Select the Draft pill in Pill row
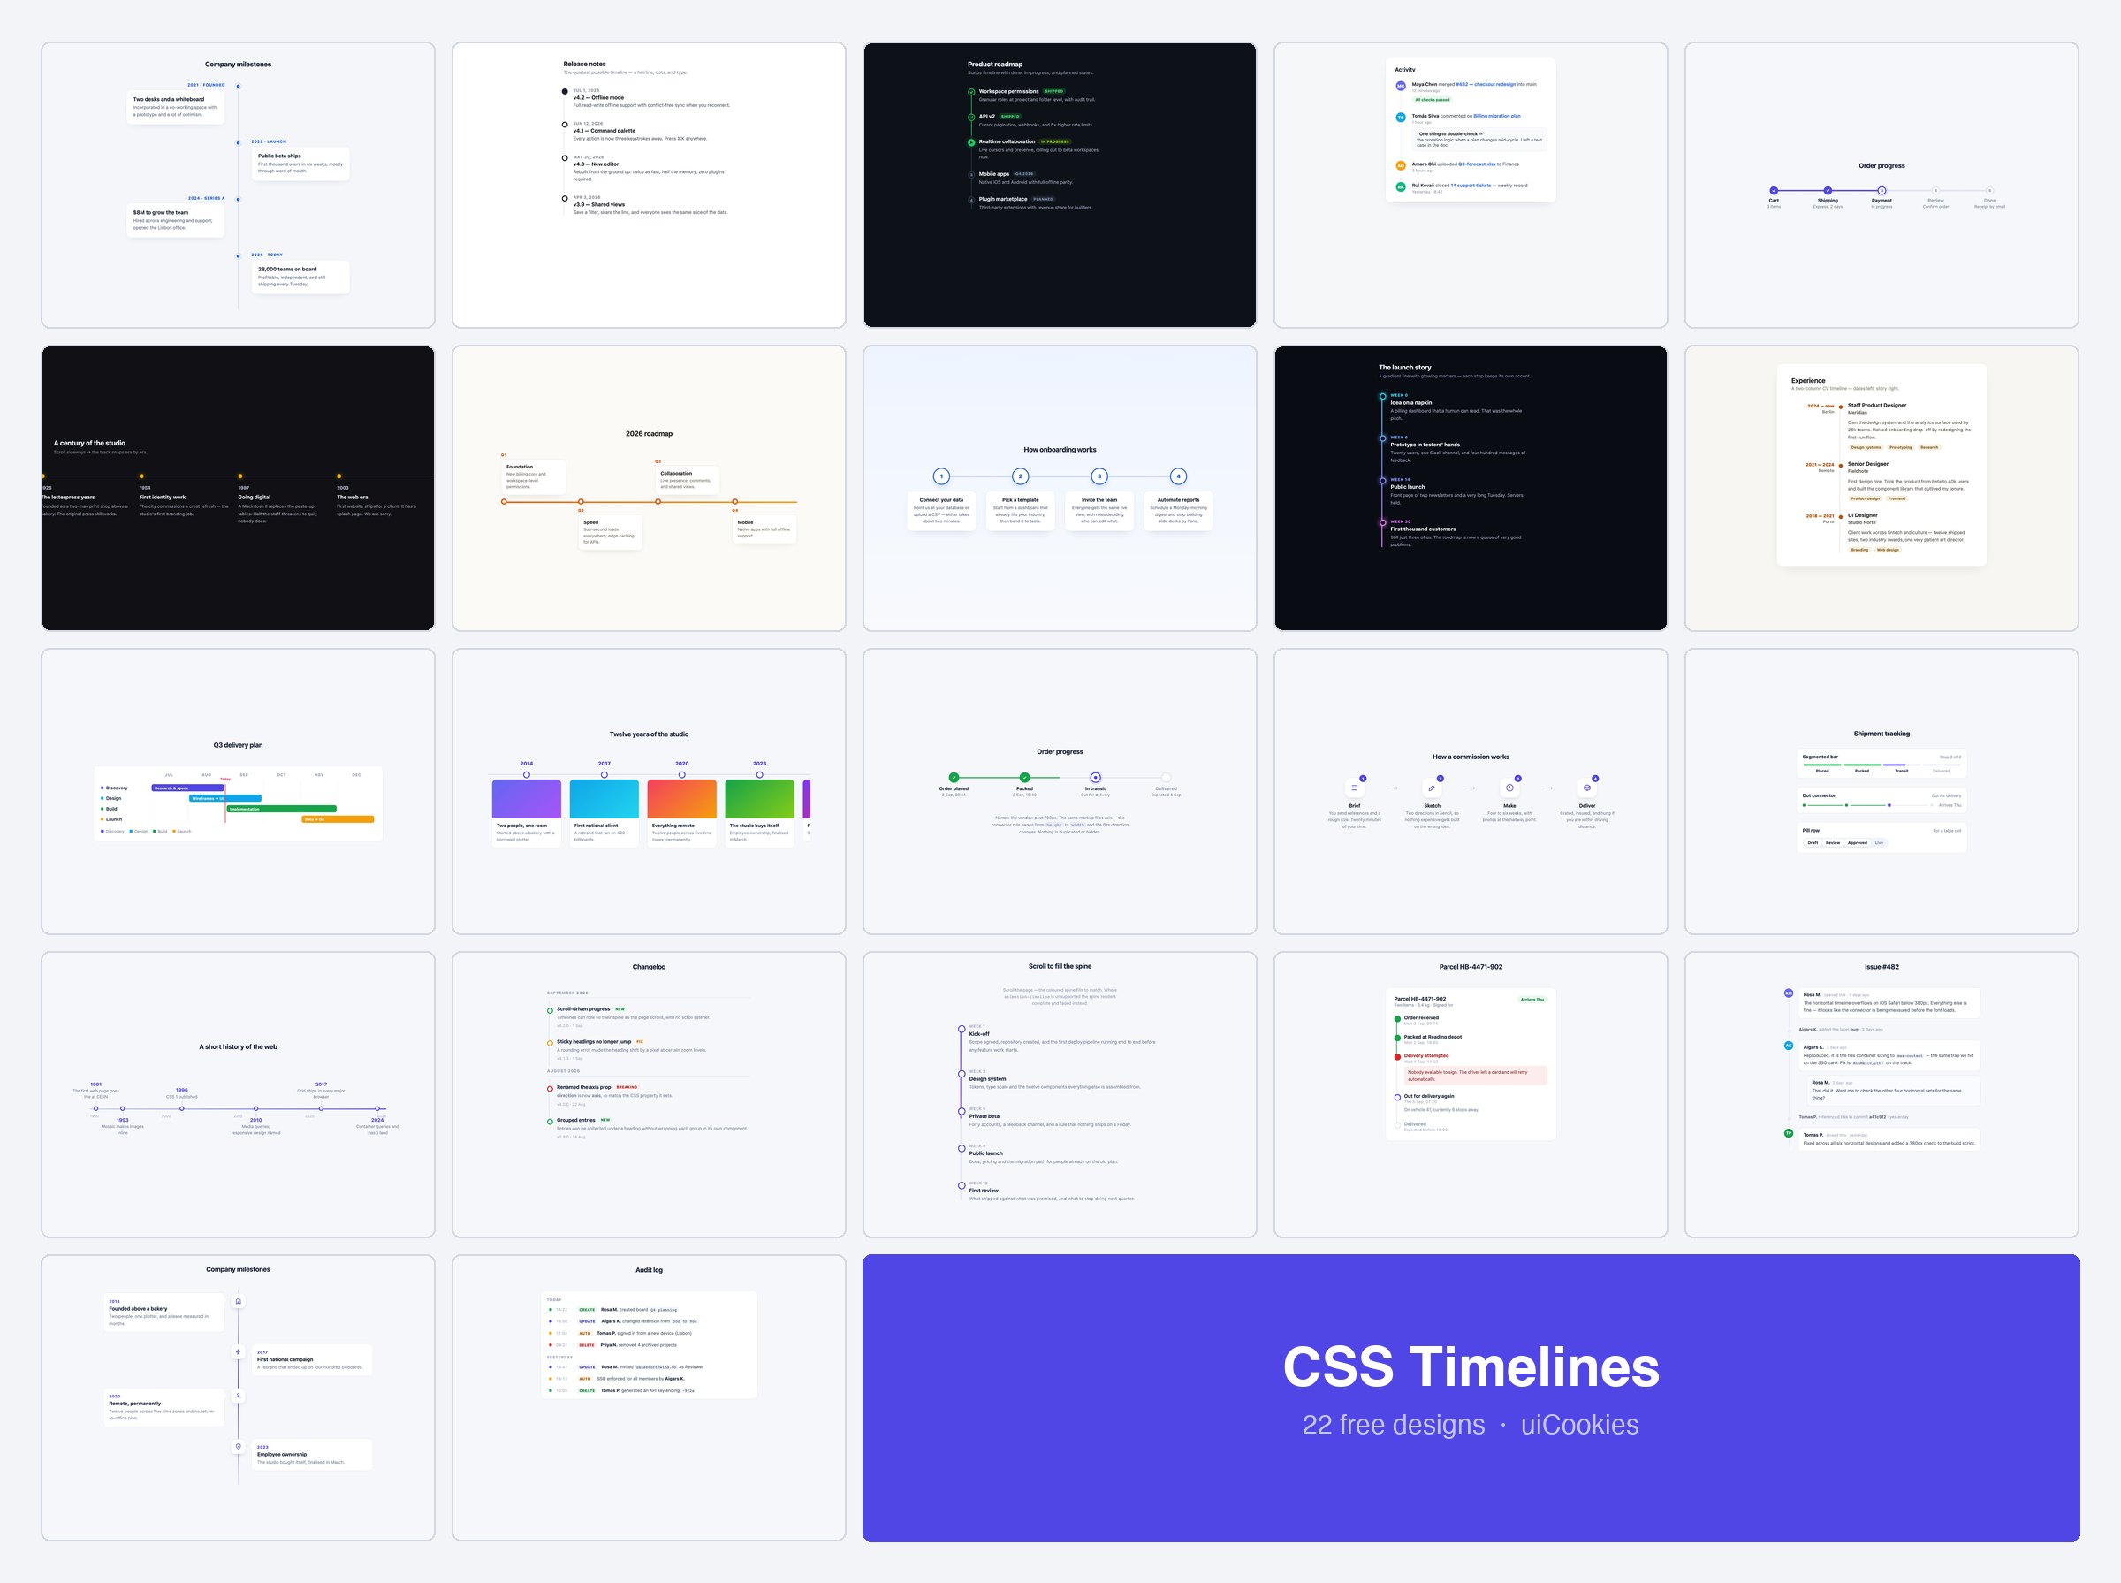This screenshot has width=2121, height=1583. click(1813, 843)
